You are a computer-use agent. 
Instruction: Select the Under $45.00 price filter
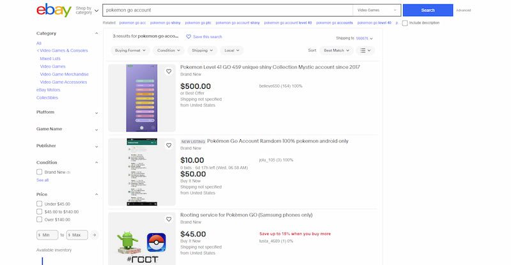[x=40, y=204]
